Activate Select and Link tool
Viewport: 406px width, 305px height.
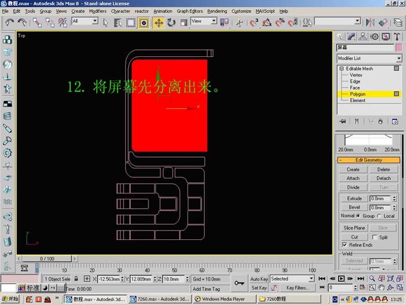pyautogui.click(x=37, y=23)
